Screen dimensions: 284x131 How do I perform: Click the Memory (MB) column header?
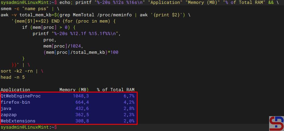[x=74, y=90]
